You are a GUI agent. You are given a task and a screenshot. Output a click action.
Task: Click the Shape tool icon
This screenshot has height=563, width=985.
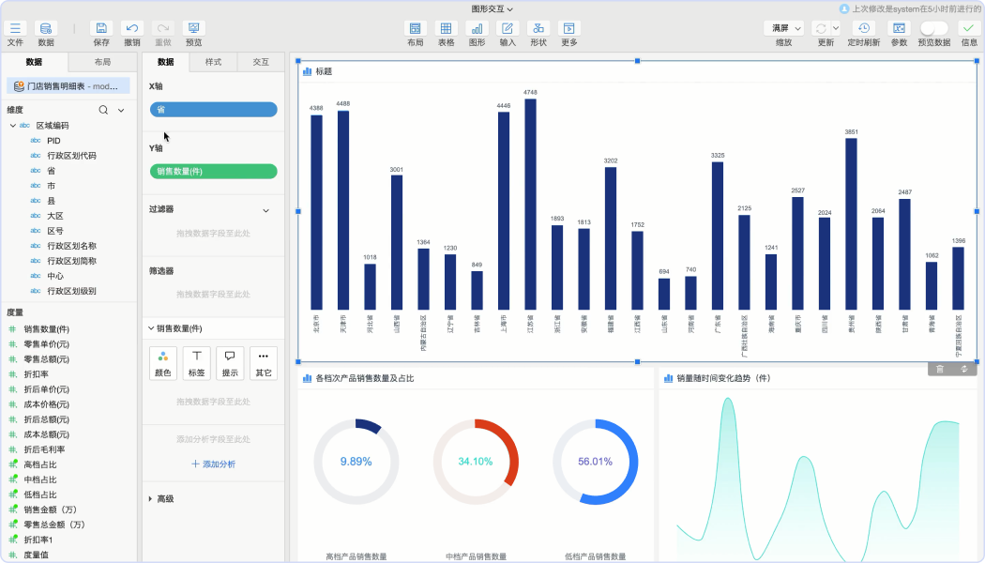(538, 29)
